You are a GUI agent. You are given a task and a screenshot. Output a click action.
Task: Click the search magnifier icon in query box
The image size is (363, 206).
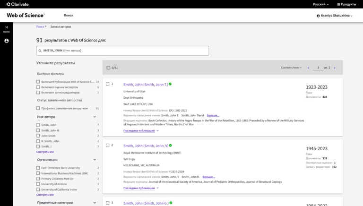point(40,51)
